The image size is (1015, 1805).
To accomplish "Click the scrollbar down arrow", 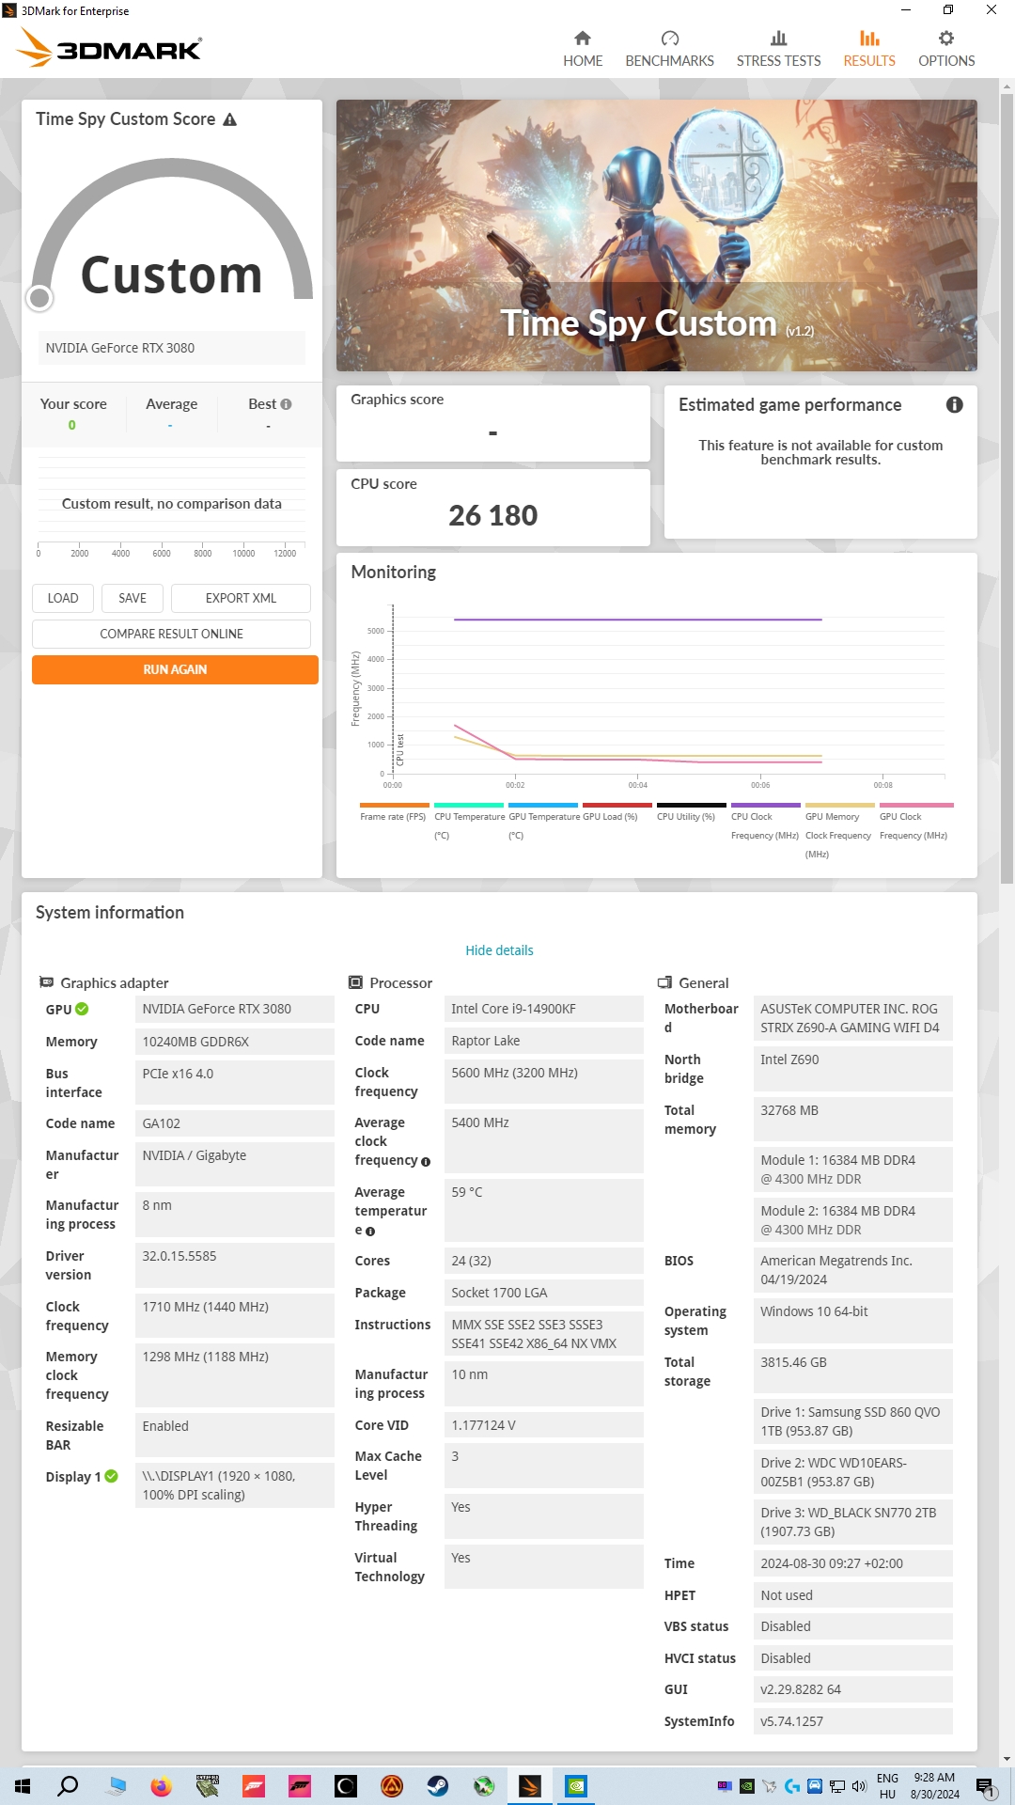I will click(1007, 1759).
